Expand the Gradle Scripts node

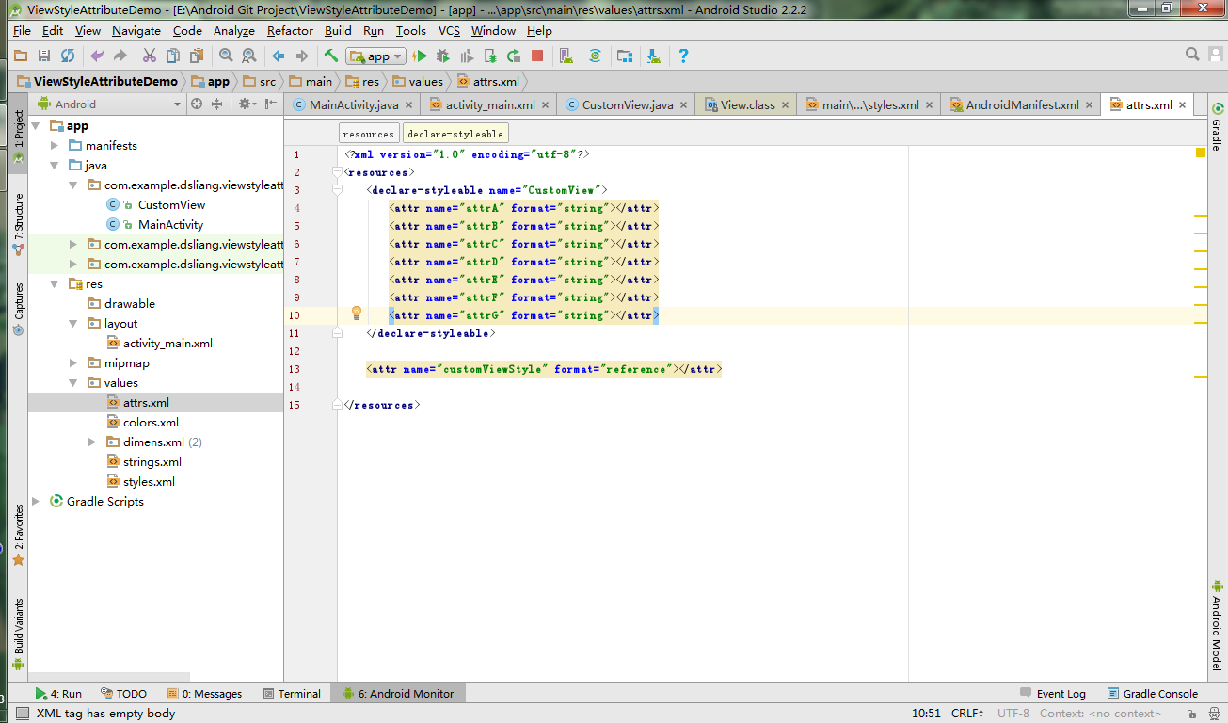pos(36,501)
